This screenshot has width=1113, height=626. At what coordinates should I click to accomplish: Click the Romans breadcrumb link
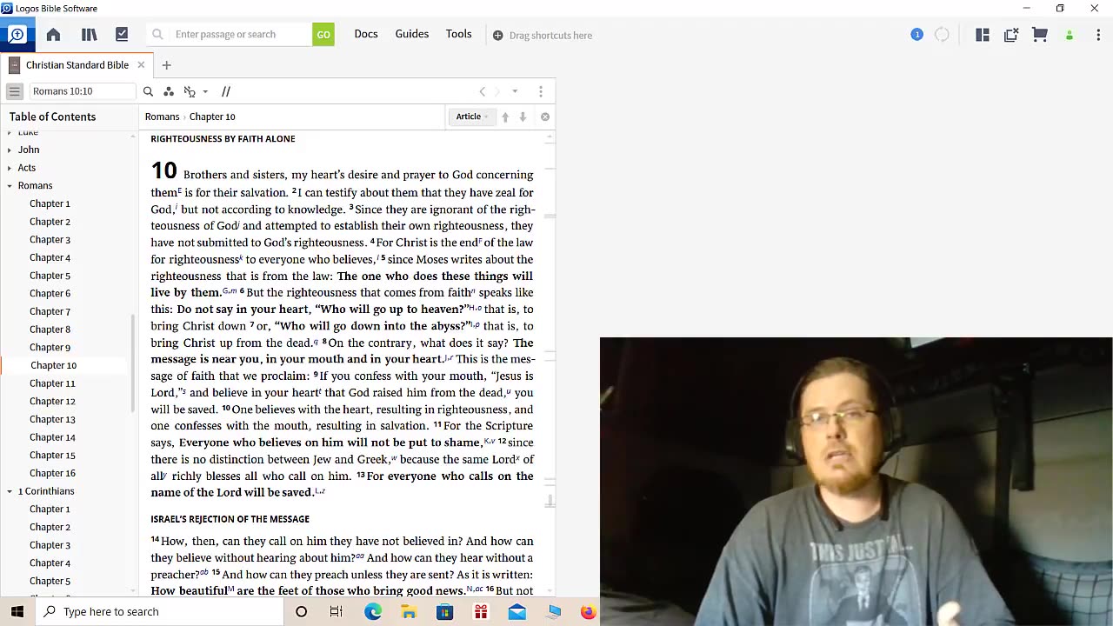pyautogui.click(x=162, y=117)
